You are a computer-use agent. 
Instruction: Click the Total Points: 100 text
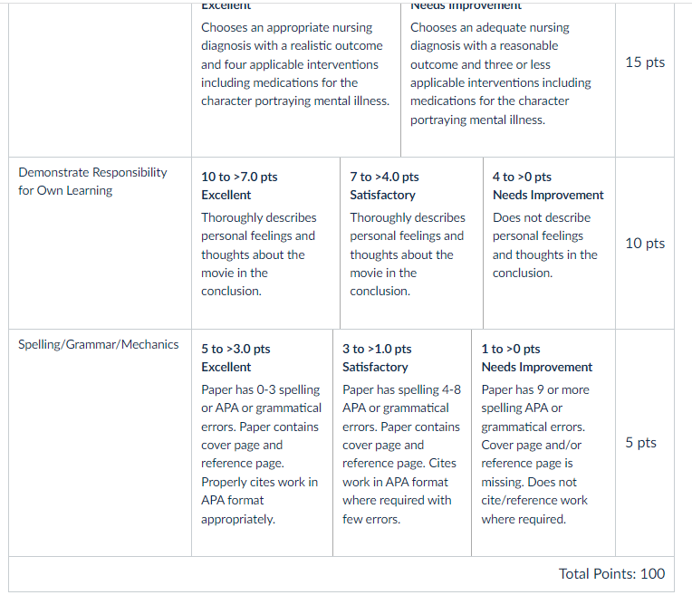click(x=611, y=573)
